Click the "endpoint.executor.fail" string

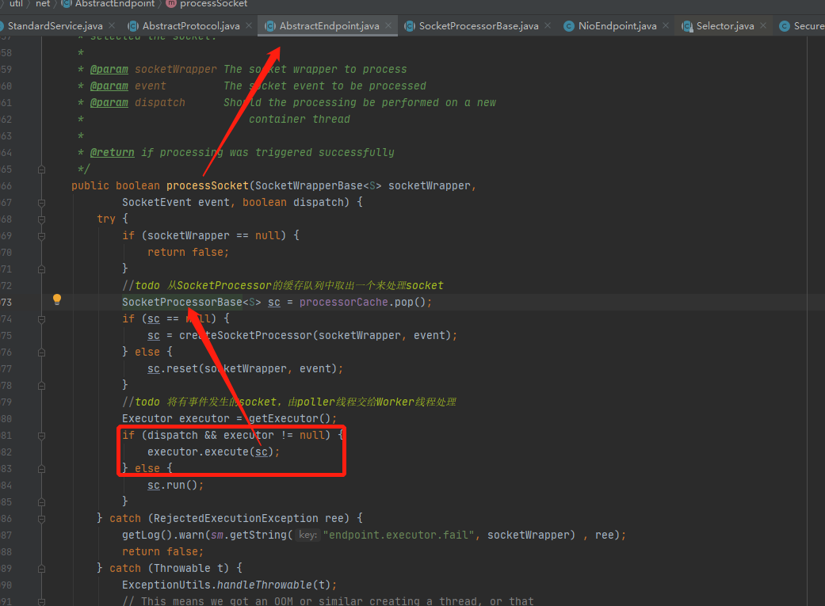(399, 535)
